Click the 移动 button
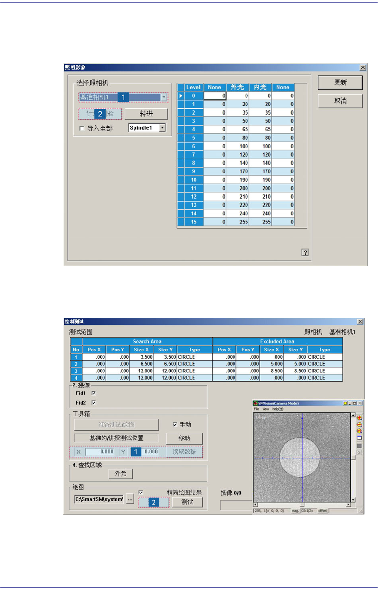The width and height of the screenshot is (378, 592). (184, 438)
